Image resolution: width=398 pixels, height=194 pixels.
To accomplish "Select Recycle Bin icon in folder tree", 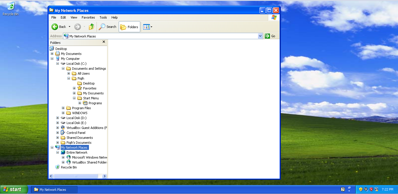I will (57, 167).
